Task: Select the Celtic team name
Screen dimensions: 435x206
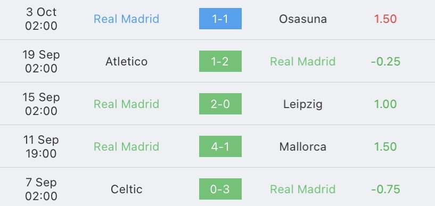Action: pyautogui.click(x=127, y=189)
